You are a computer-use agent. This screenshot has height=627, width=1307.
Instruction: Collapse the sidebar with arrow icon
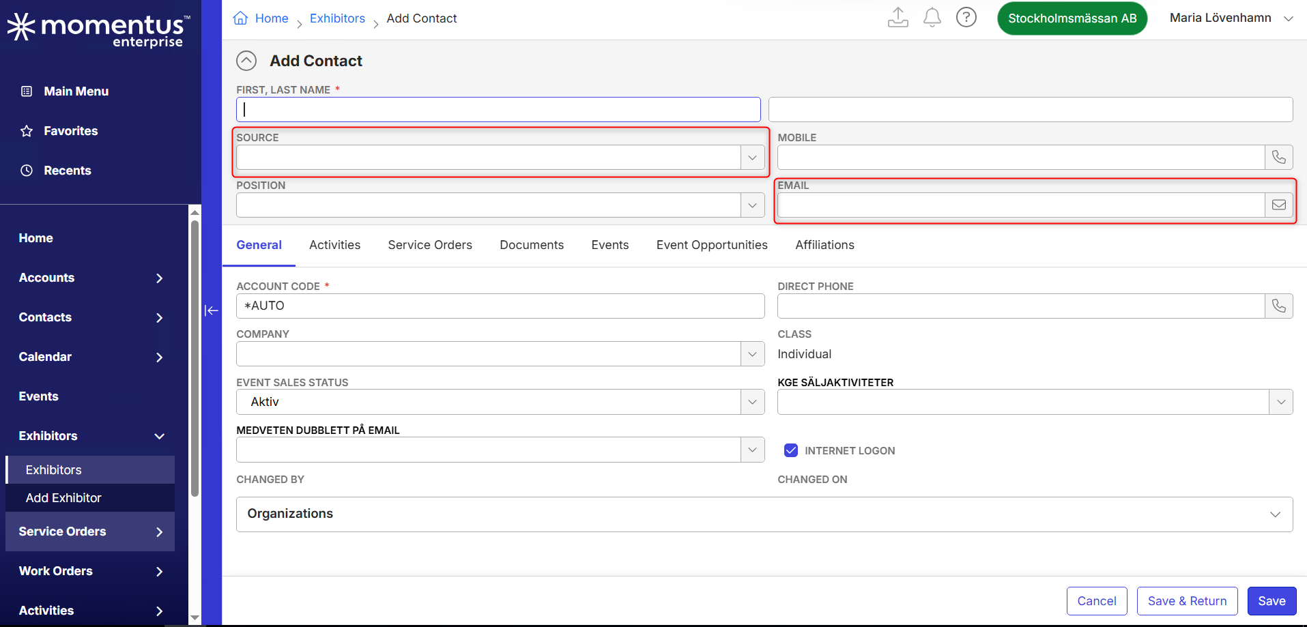coord(212,311)
